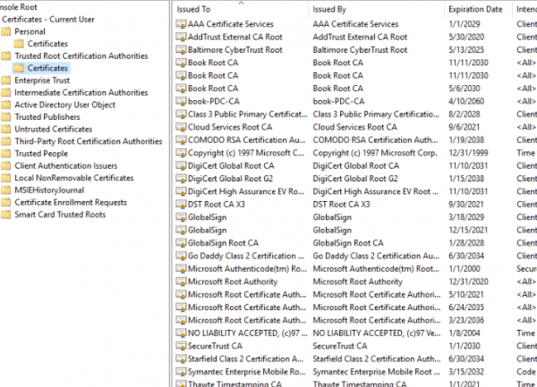
Task: Select the Enterprise Trust folder icon
Action: pyautogui.click(x=7, y=80)
